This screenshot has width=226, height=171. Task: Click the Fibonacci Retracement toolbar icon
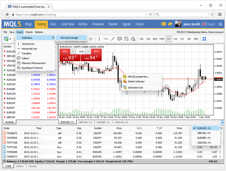point(127,39)
